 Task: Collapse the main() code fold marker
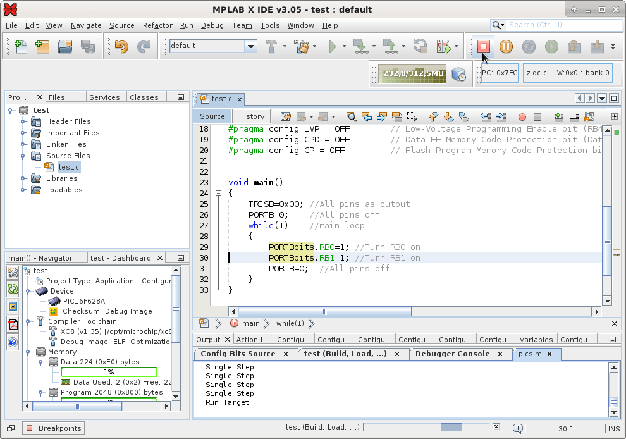click(218, 194)
